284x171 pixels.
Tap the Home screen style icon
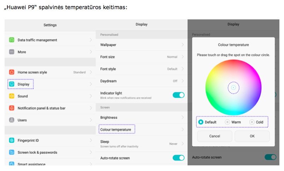click(12, 72)
